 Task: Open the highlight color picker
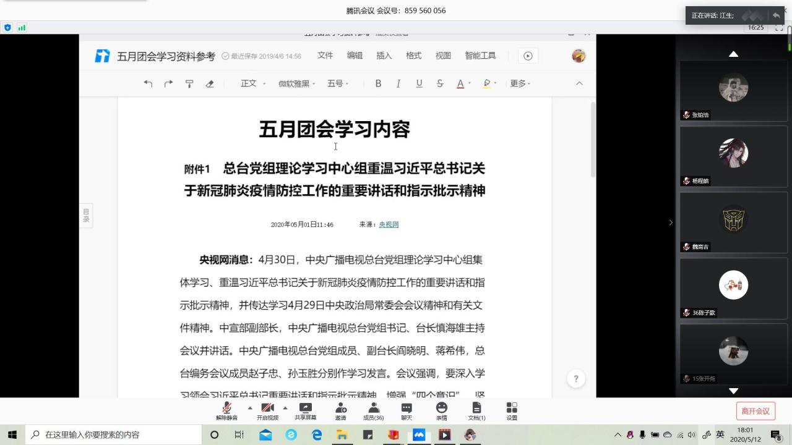[489, 83]
